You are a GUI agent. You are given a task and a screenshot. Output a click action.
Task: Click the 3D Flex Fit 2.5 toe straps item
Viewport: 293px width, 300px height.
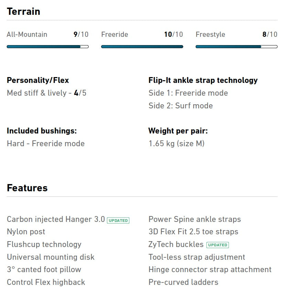193,232
